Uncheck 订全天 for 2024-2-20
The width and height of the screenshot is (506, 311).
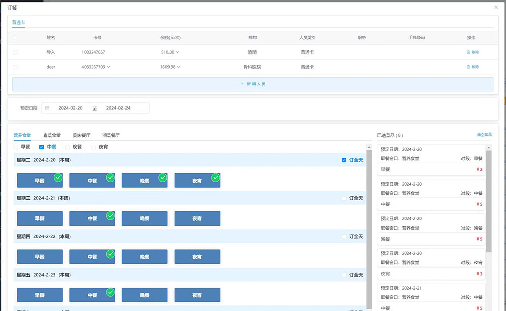tap(344, 160)
